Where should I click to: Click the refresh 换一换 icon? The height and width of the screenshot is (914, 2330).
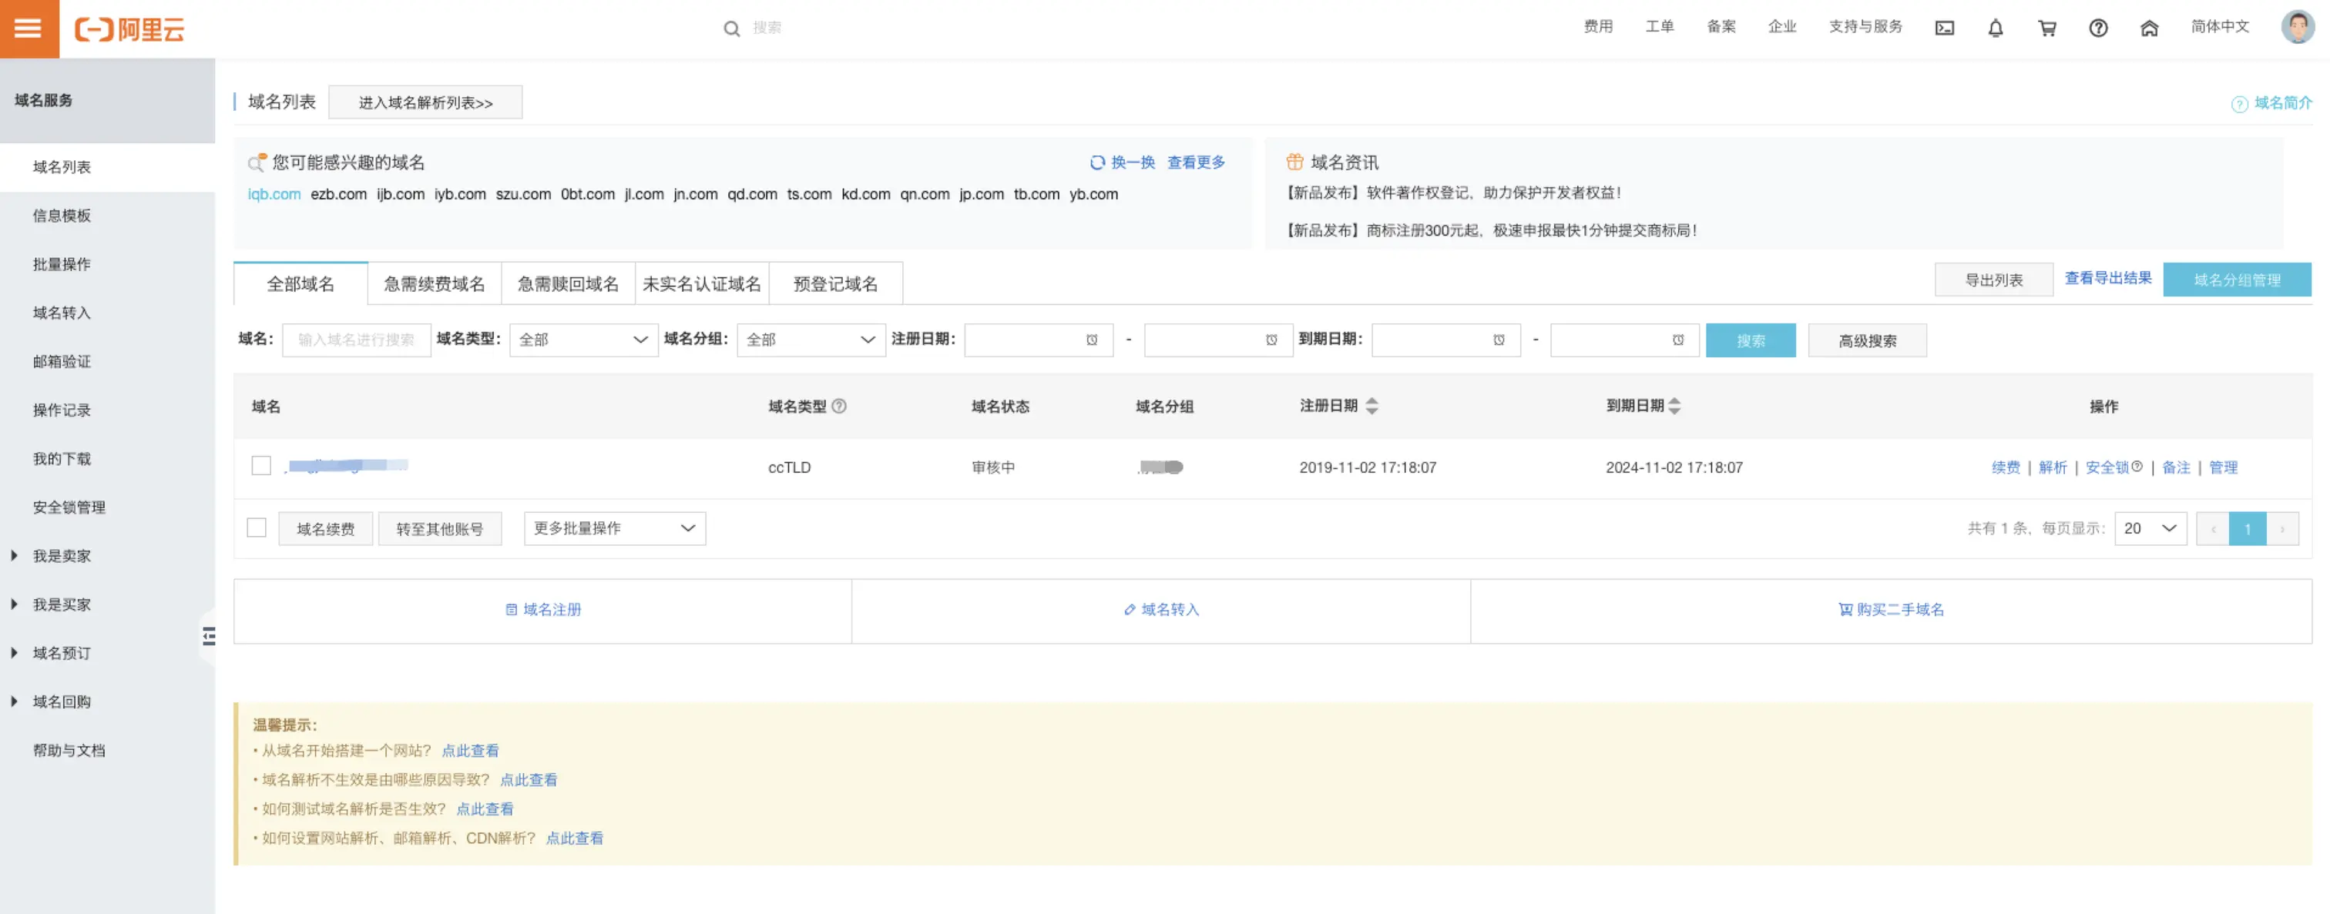(x=1097, y=162)
